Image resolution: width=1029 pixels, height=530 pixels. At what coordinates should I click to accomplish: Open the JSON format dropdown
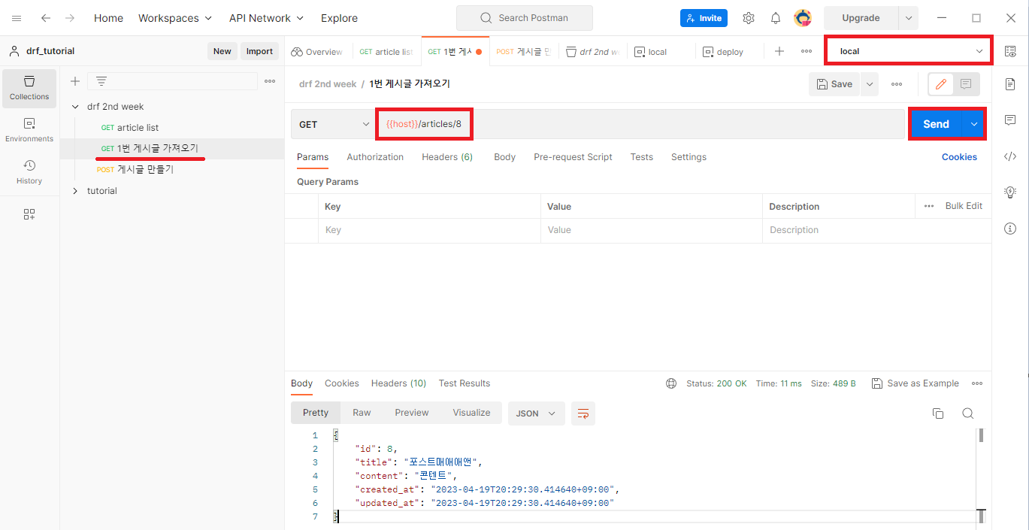(537, 413)
